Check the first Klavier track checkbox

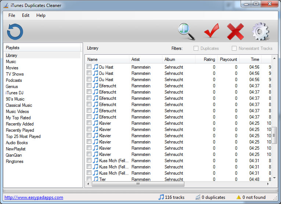click(x=89, y=123)
